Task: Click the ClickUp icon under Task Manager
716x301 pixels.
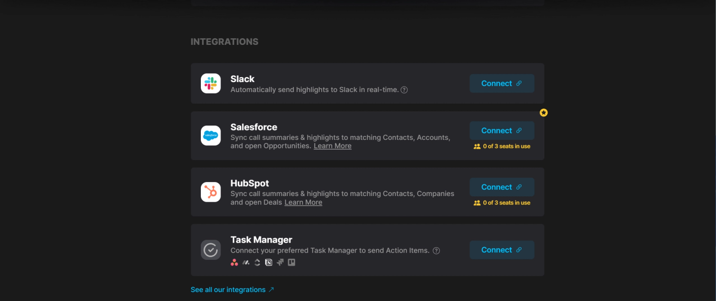Action: pyautogui.click(x=257, y=262)
